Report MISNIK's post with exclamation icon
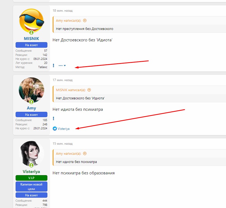The width and height of the screenshot is (226, 208). [53, 65]
